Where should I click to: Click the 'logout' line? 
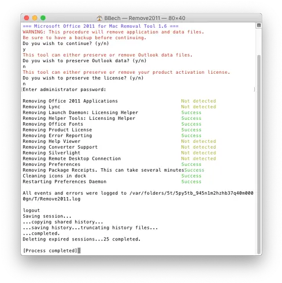coord(31,210)
